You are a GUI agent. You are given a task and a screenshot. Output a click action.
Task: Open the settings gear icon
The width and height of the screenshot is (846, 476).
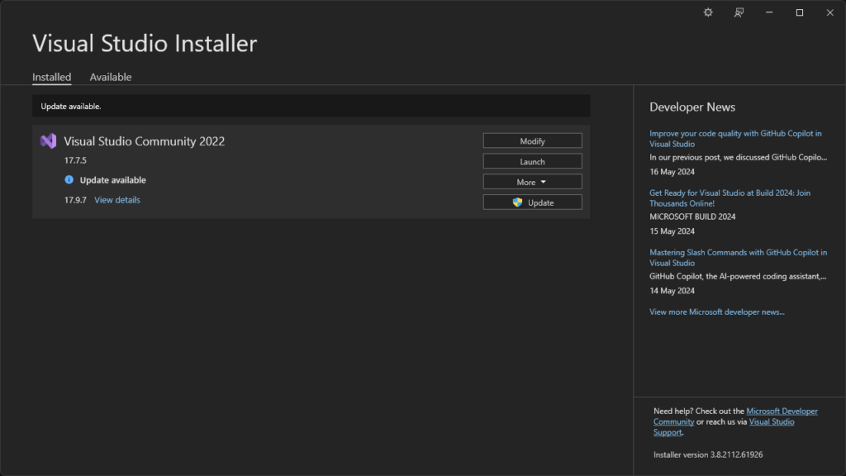coord(708,12)
